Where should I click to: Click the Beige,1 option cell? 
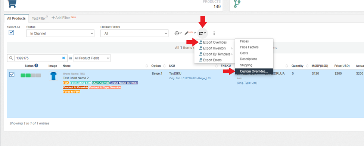click(157, 73)
